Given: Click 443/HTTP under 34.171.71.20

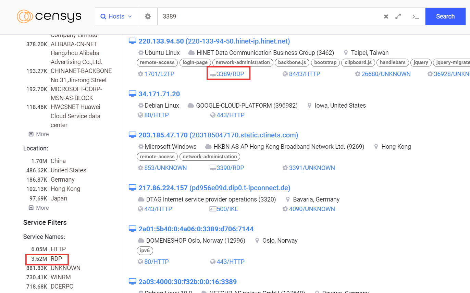Looking at the screenshot, I should [230, 115].
